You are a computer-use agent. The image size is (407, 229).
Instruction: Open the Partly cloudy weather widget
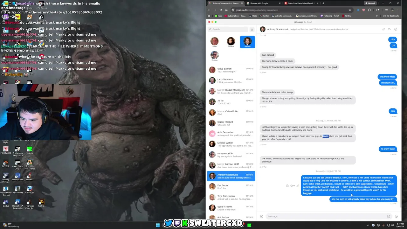pos(11,225)
